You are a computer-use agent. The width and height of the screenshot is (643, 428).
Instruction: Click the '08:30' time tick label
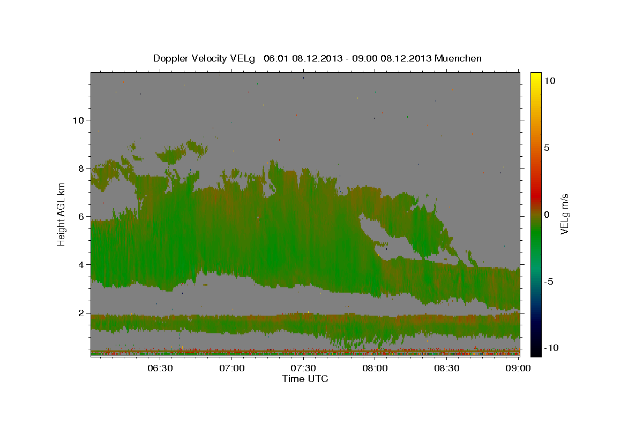[x=446, y=369]
